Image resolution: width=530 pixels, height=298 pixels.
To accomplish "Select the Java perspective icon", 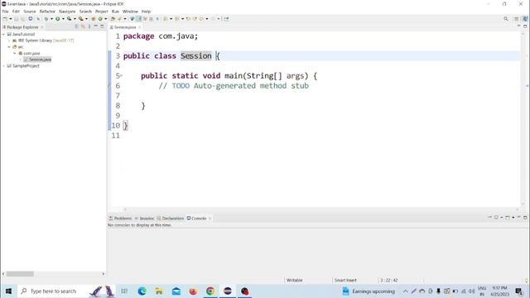I will [x=525, y=19].
